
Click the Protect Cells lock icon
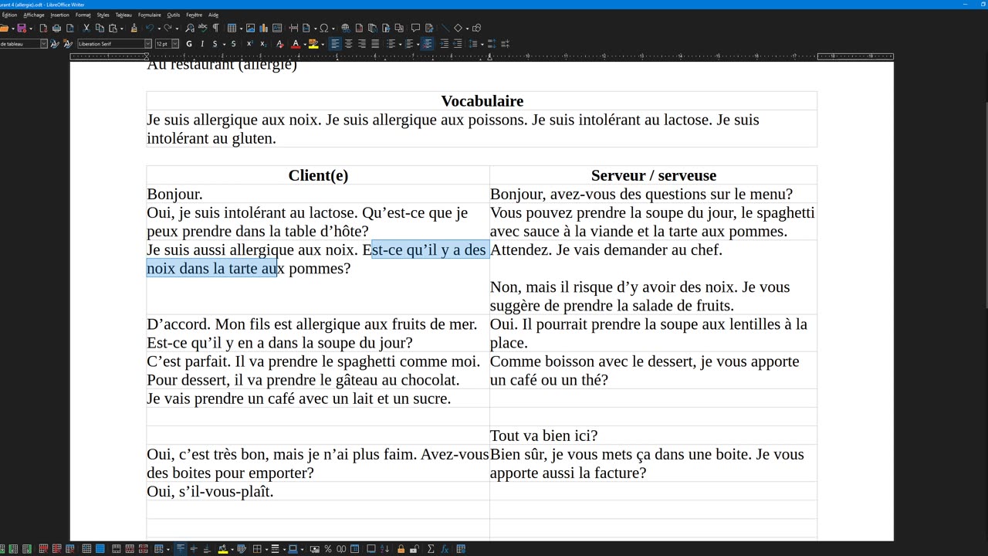point(401,549)
